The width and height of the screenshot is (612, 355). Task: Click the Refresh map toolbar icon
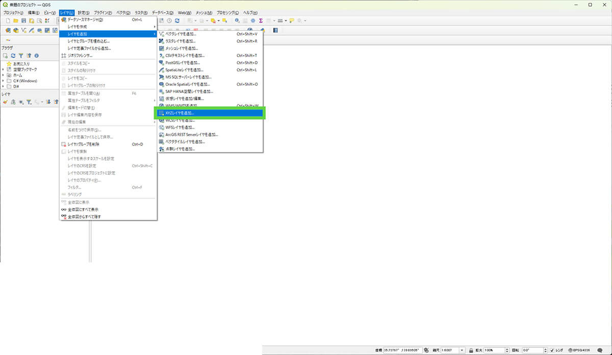click(x=177, y=21)
